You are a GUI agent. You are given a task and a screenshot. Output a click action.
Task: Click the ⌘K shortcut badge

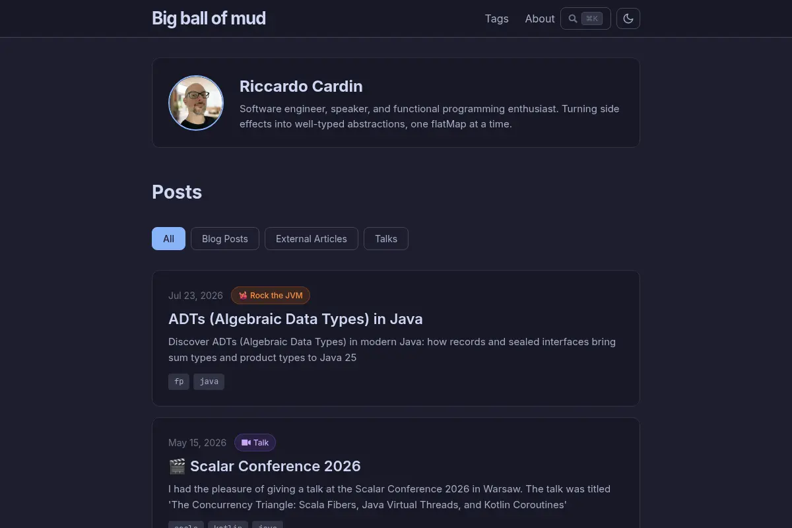pyautogui.click(x=592, y=18)
